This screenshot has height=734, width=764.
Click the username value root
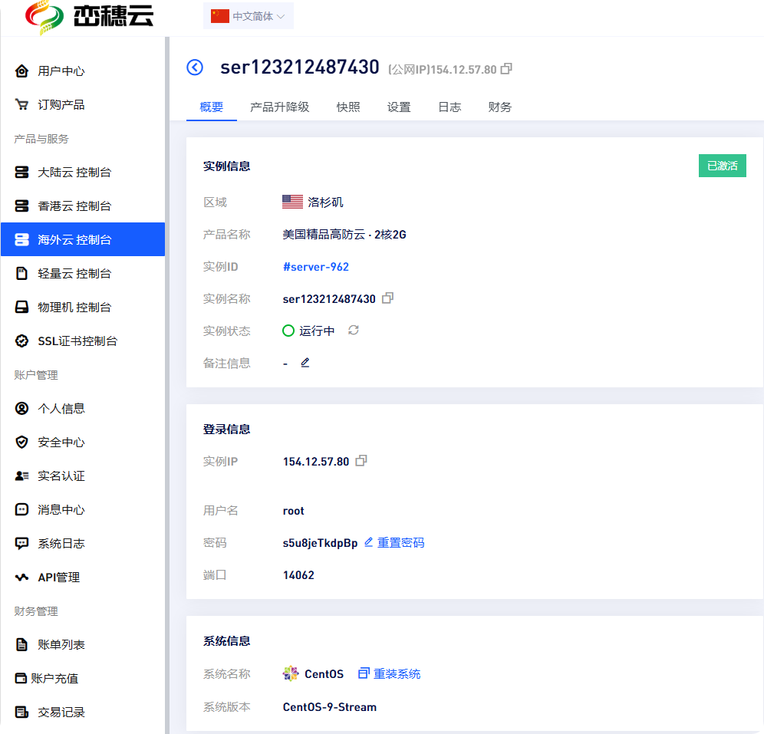coord(293,511)
